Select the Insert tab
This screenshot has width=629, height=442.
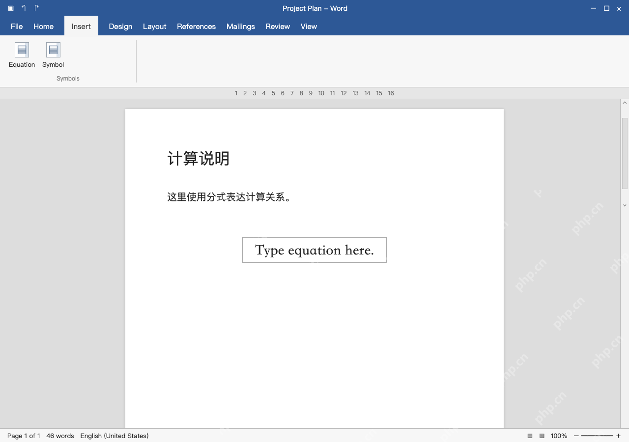81,27
